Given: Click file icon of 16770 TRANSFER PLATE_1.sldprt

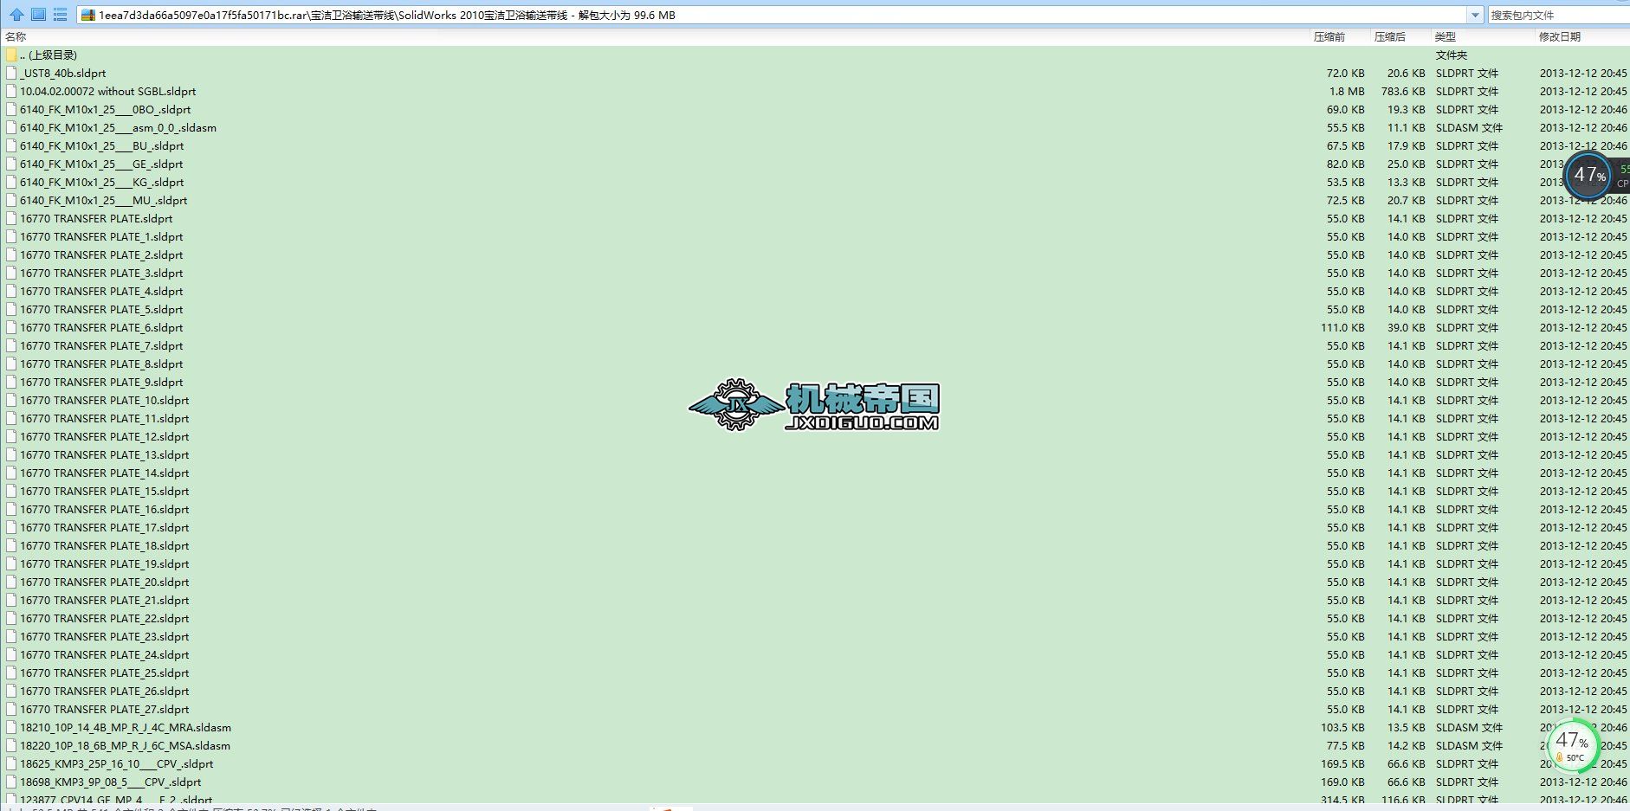Looking at the screenshot, I should click(11, 236).
